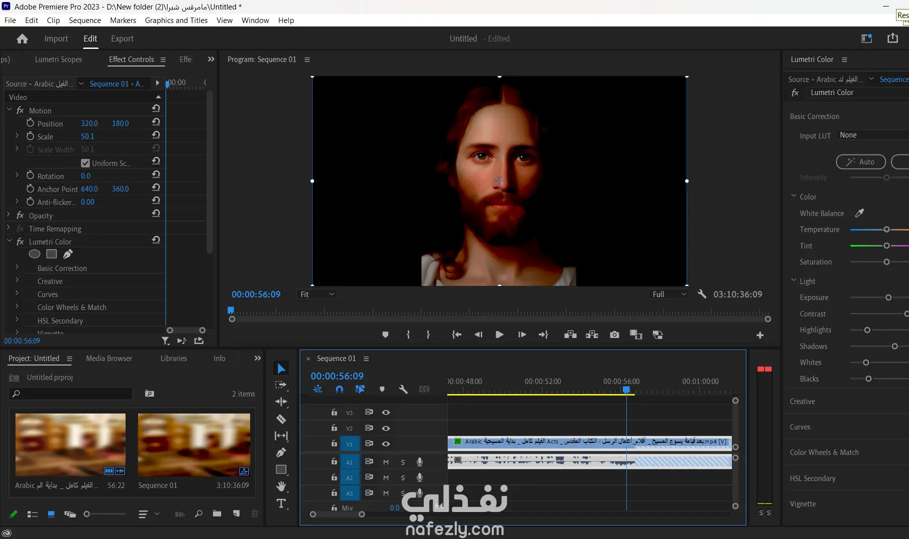909x539 pixels.
Task: Uncheck the Uniform Scale checkbox
Action: point(86,163)
